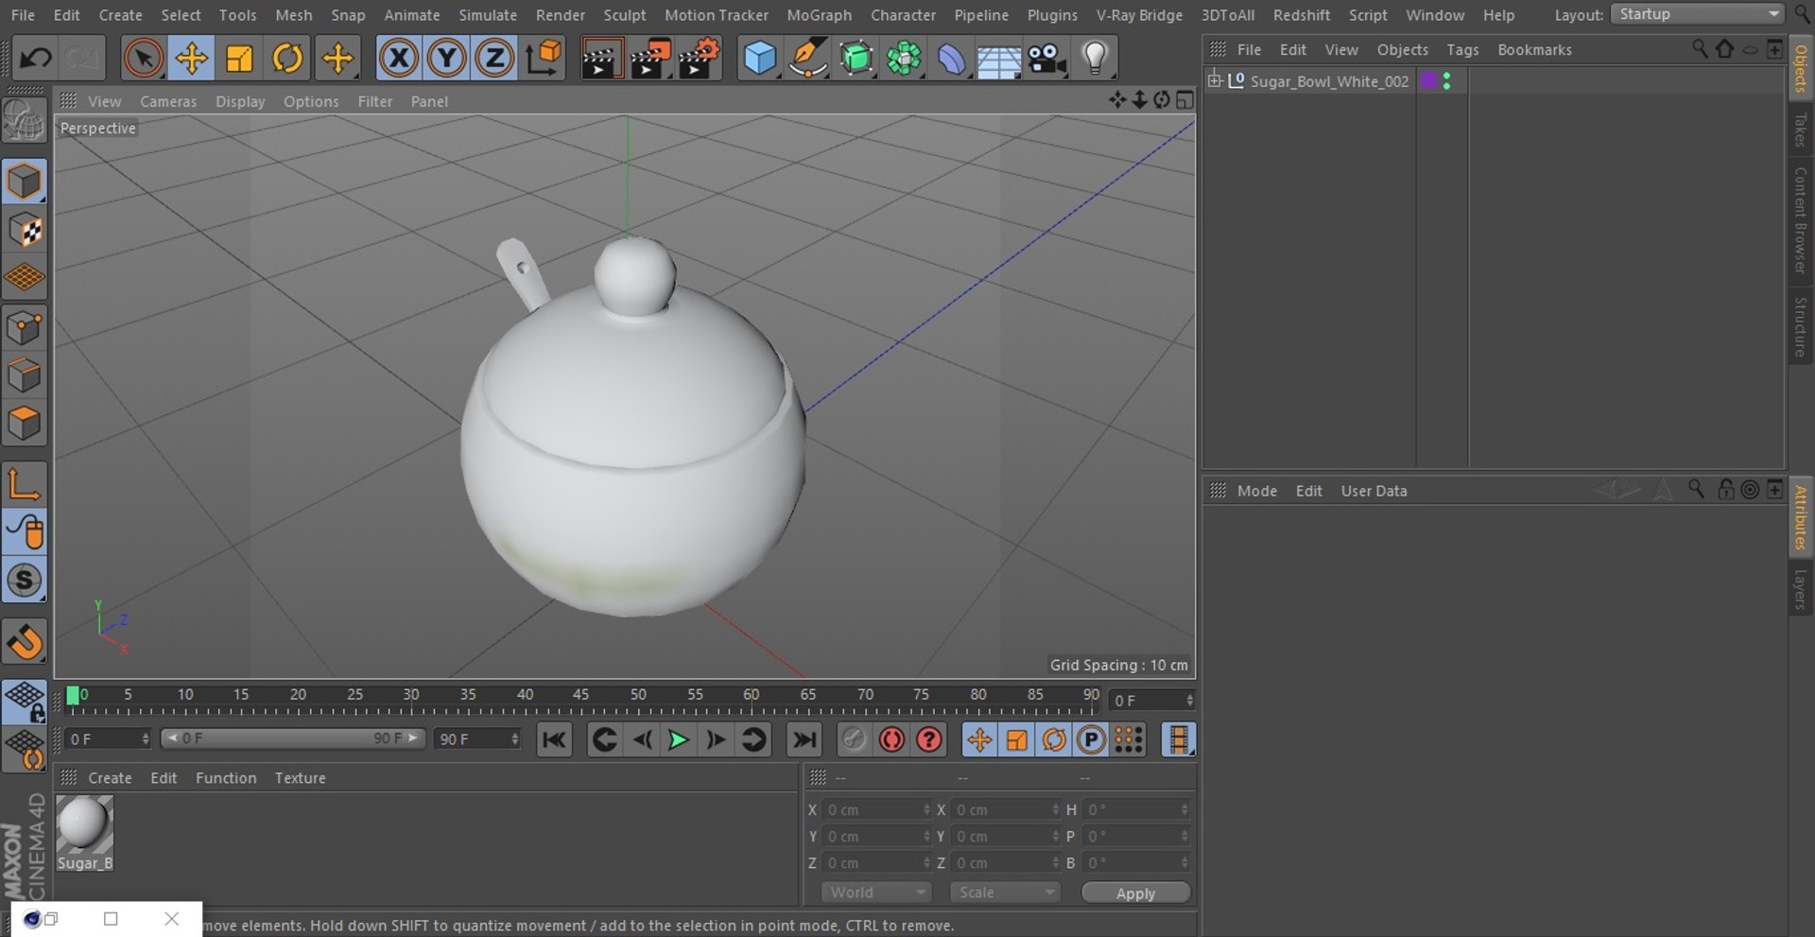1815x937 pixels.
Task: Select the Live Selection tool
Action: pos(143,59)
